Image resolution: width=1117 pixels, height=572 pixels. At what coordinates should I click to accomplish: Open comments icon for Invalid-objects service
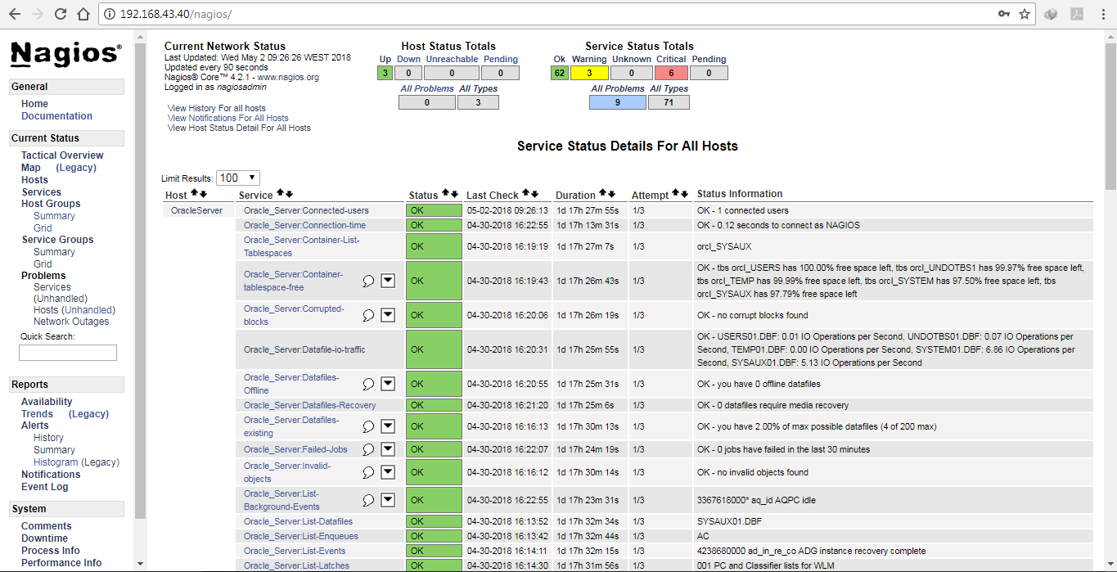tap(368, 472)
